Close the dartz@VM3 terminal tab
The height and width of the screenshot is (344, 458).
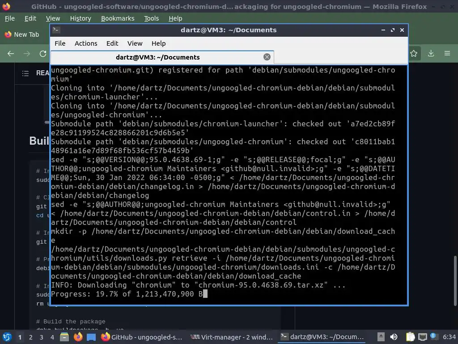(x=267, y=57)
